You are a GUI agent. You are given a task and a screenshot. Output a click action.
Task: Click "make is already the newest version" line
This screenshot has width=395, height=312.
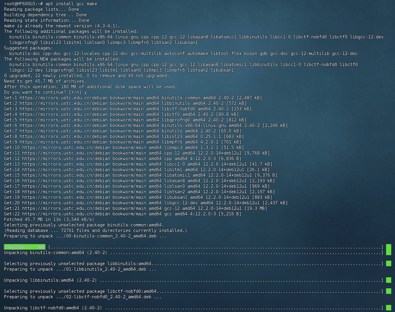62,26
